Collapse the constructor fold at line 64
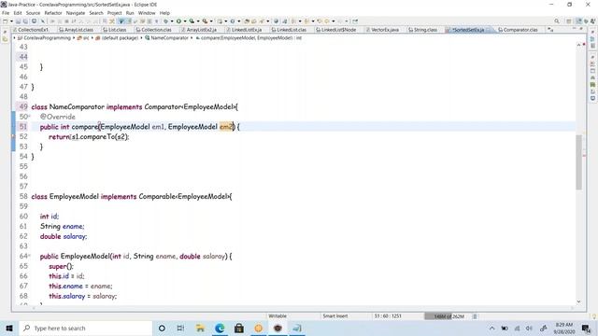The image size is (598, 336). (30, 256)
